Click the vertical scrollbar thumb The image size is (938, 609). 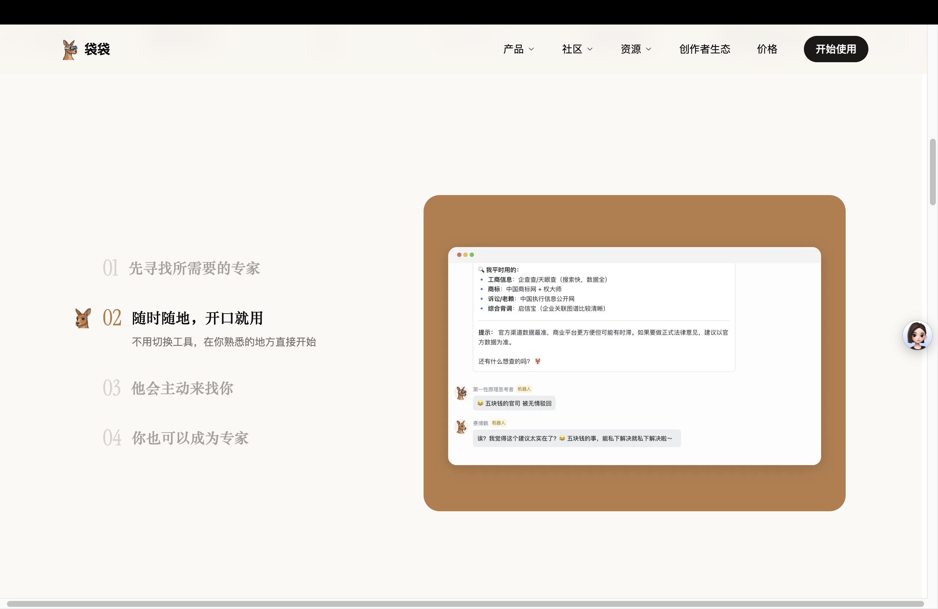pyautogui.click(x=933, y=172)
